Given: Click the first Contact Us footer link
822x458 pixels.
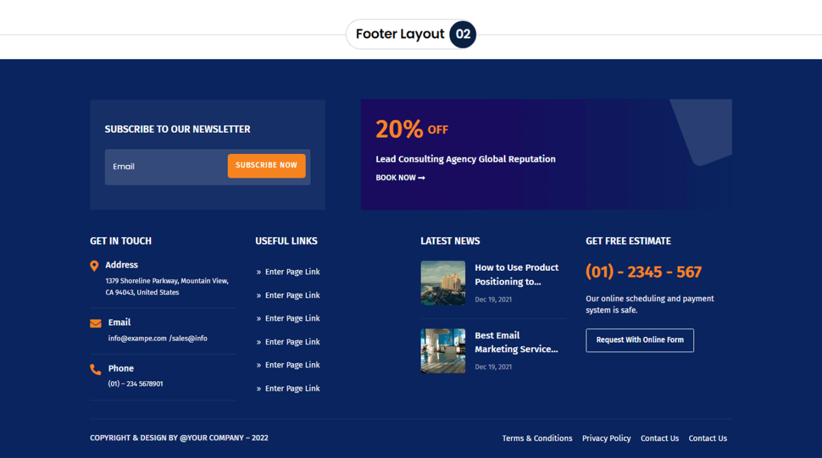Looking at the screenshot, I should (660, 438).
